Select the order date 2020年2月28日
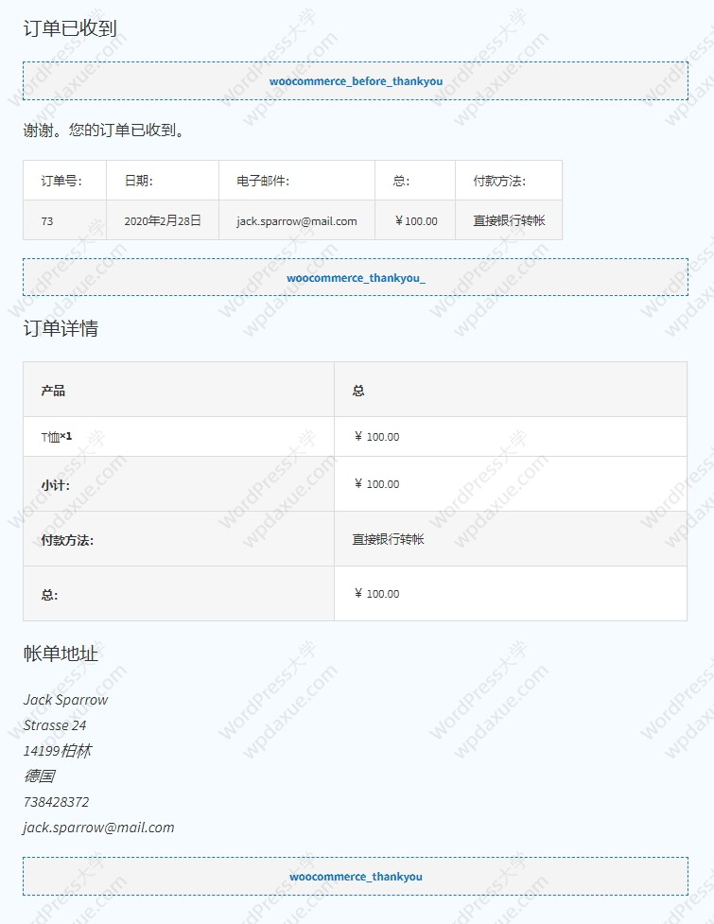This screenshot has width=714, height=924. [x=163, y=221]
